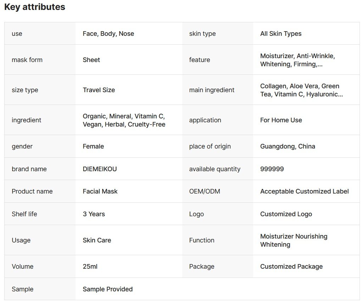
Task: Click the Guangdong, China origin value
Action: click(x=288, y=146)
